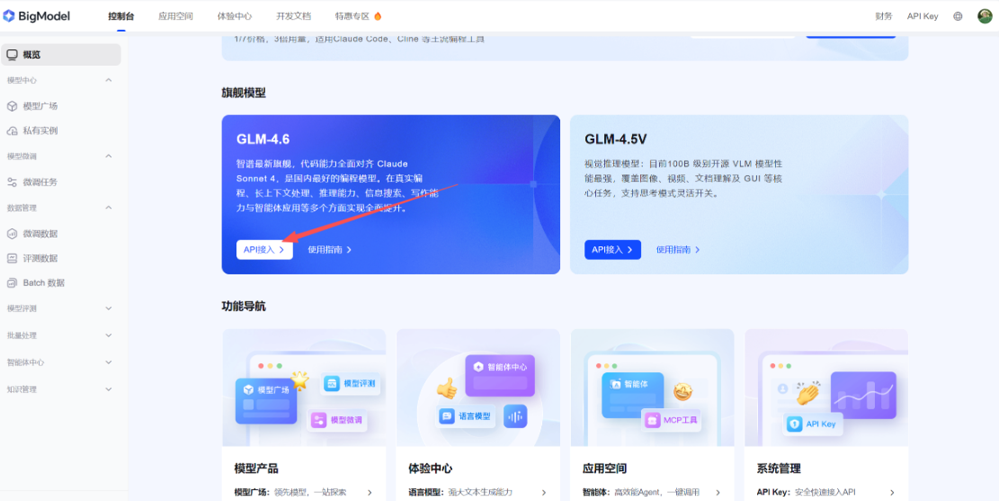Expand the 智能体中心 sidebar section

tap(109, 362)
